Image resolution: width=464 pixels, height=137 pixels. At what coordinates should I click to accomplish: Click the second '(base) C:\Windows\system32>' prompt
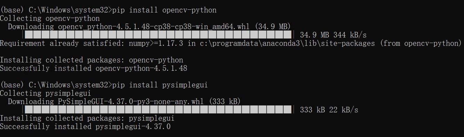pos(56,85)
